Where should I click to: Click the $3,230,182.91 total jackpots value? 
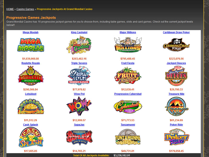point(122,155)
